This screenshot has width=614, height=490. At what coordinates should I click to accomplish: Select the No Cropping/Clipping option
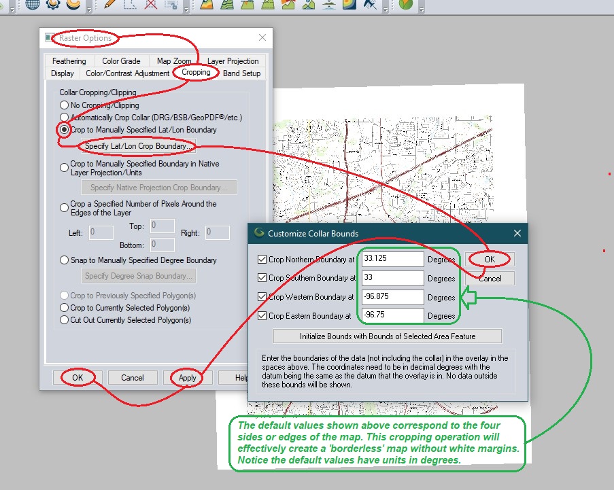(65, 105)
